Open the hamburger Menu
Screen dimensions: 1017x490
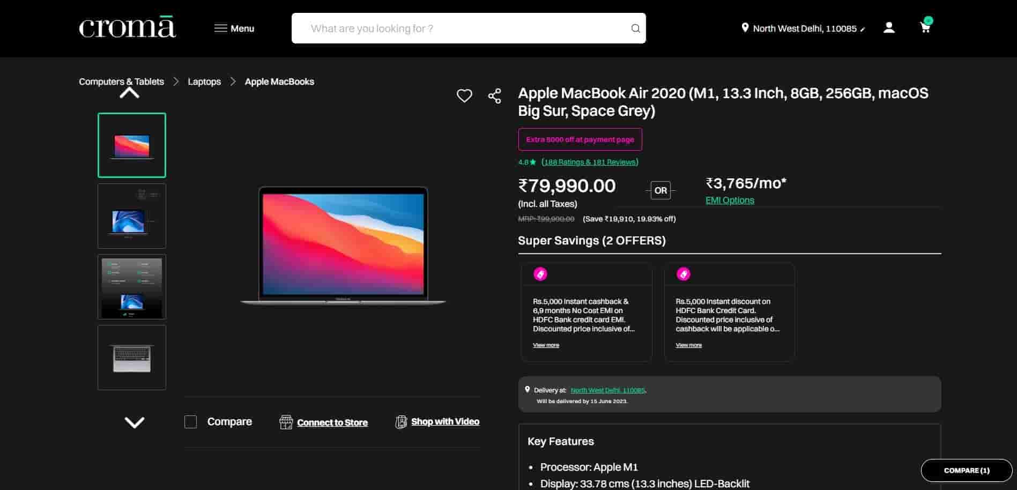pos(234,28)
